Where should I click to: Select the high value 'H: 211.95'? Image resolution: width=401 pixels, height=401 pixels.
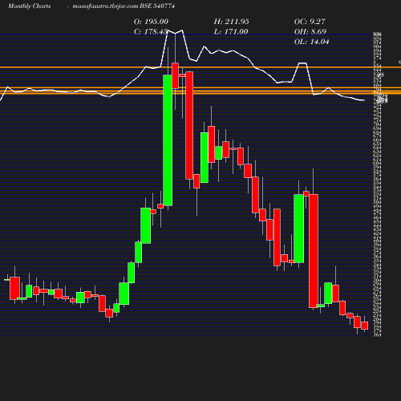click(232, 22)
